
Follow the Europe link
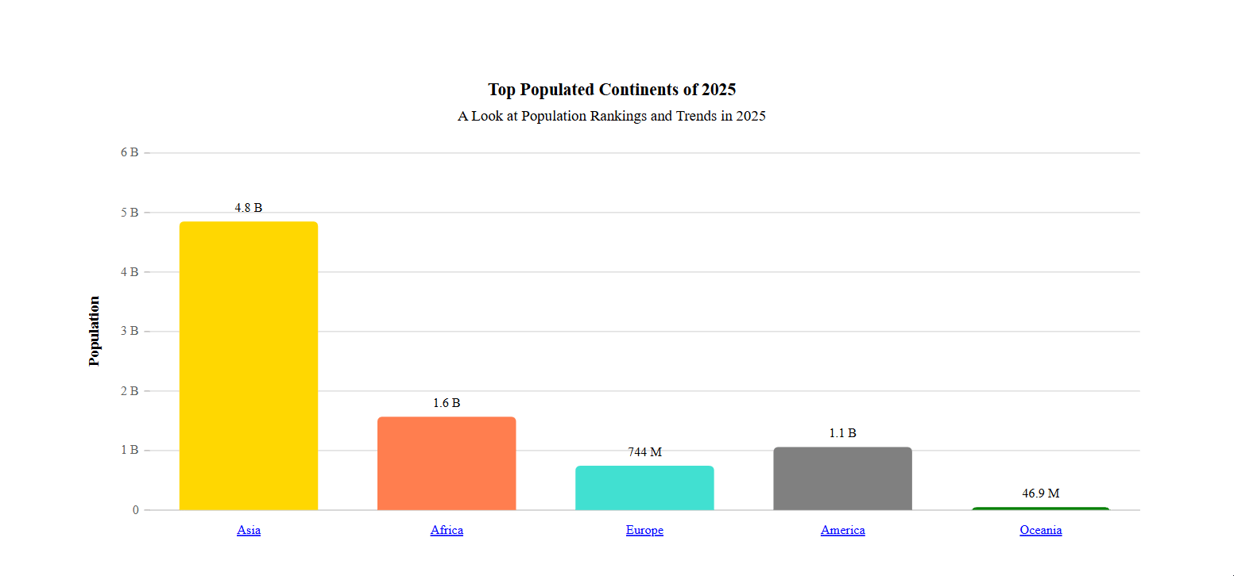click(x=644, y=530)
